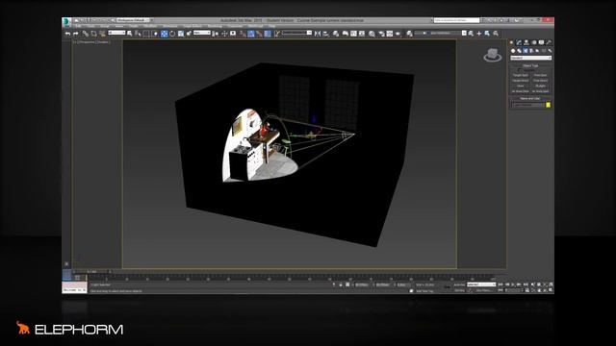Open the Create tab of command panel
This screenshot has height=346, width=616.
(511, 42)
